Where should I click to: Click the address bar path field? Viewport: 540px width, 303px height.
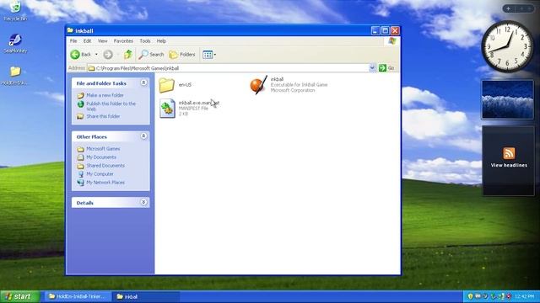point(229,68)
